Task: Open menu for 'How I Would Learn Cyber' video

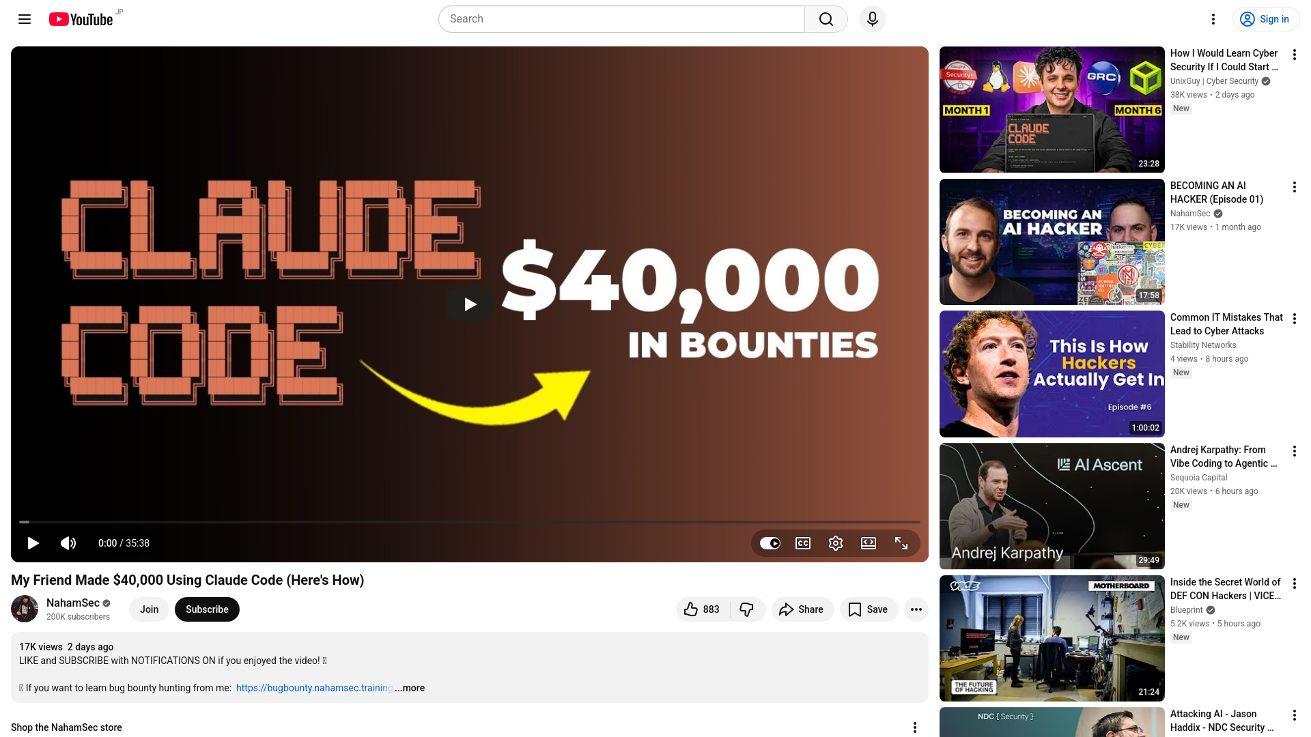Action: click(x=1295, y=55)
